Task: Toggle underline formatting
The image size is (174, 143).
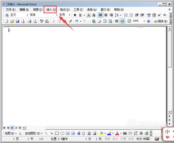Action: pyautogui.click(x=80, y=15)
